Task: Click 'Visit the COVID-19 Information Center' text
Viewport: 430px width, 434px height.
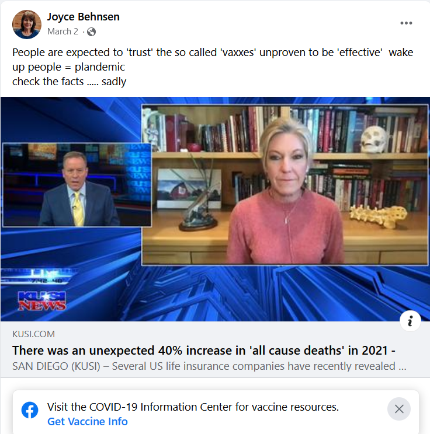Action: pos(193,407)
